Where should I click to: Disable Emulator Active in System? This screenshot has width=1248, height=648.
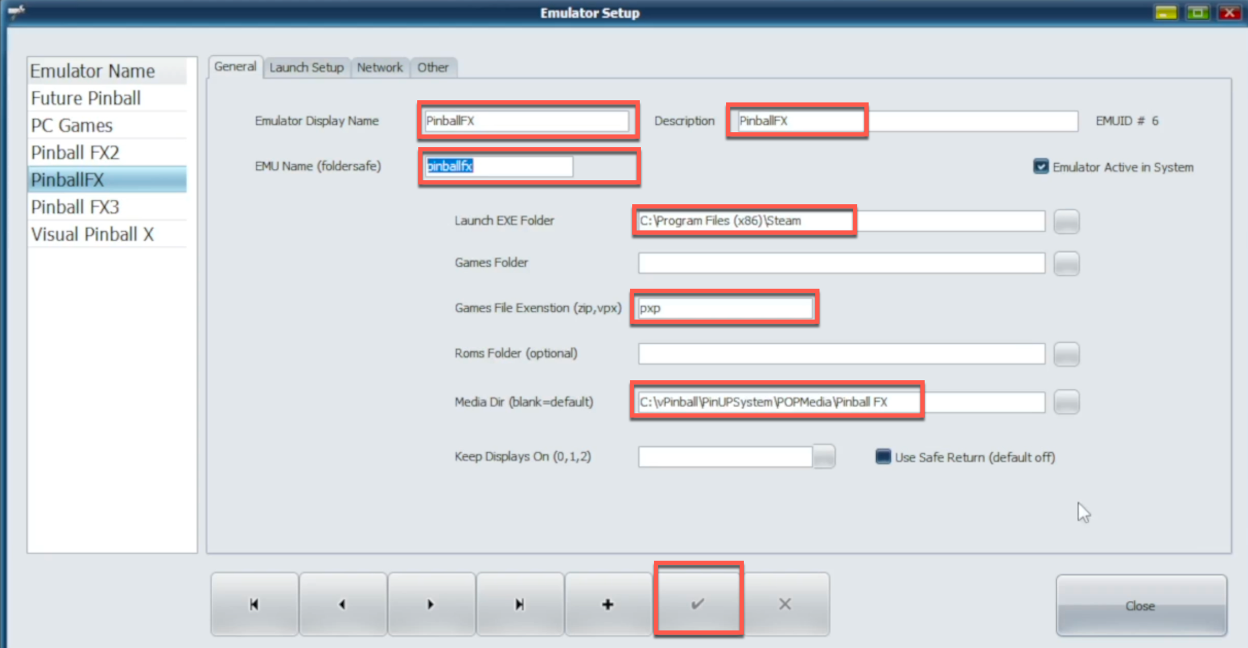click(1040, 166)
